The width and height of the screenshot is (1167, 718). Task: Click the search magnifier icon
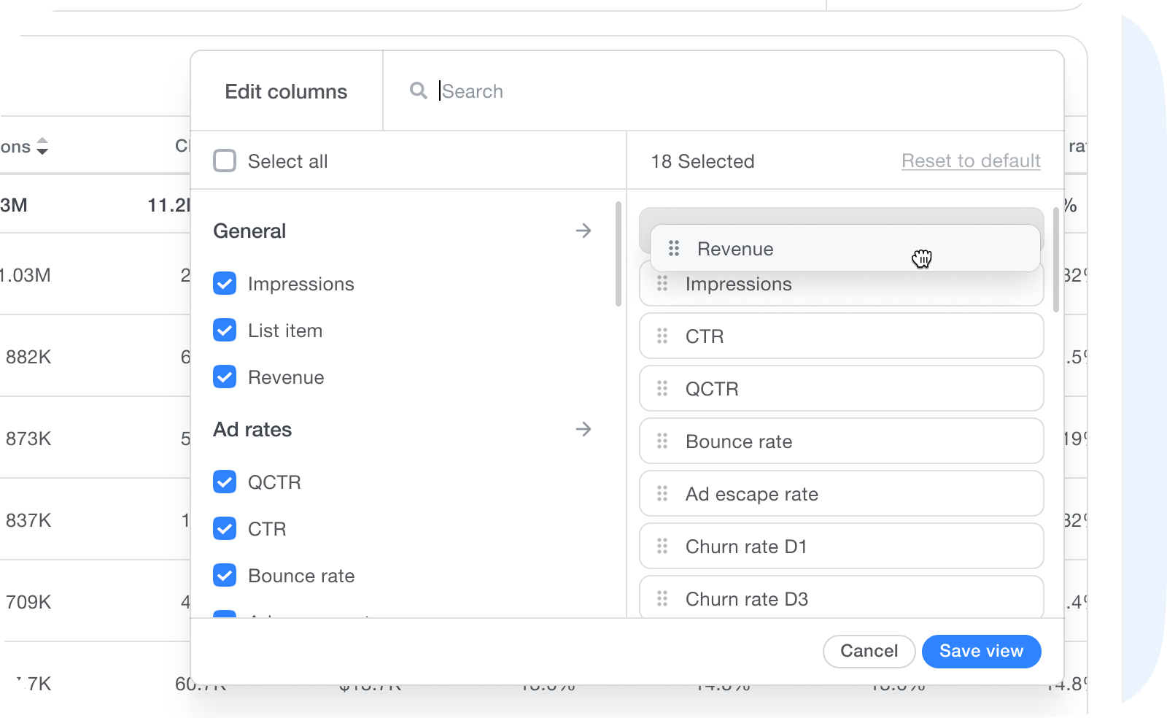[418, 90]
